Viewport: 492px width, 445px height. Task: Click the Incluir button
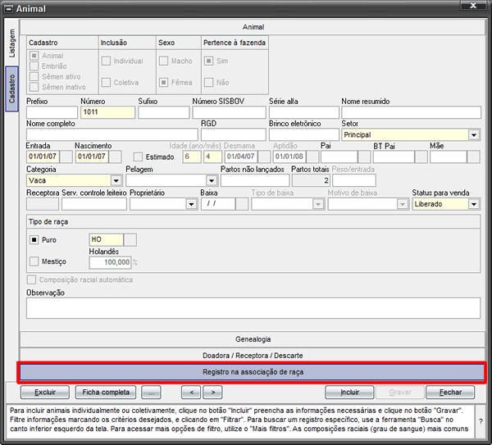coord(349,393)
